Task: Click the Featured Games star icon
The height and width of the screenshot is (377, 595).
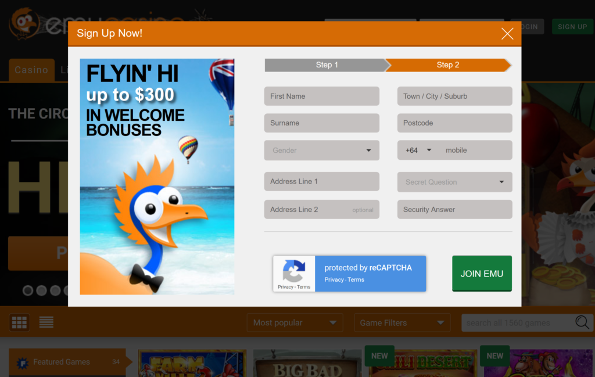Action: point(23,363)
